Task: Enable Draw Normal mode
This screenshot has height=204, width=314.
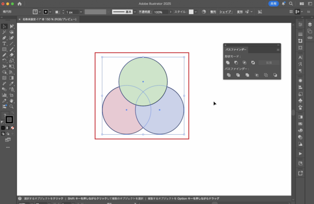Action: pos(3,134)
